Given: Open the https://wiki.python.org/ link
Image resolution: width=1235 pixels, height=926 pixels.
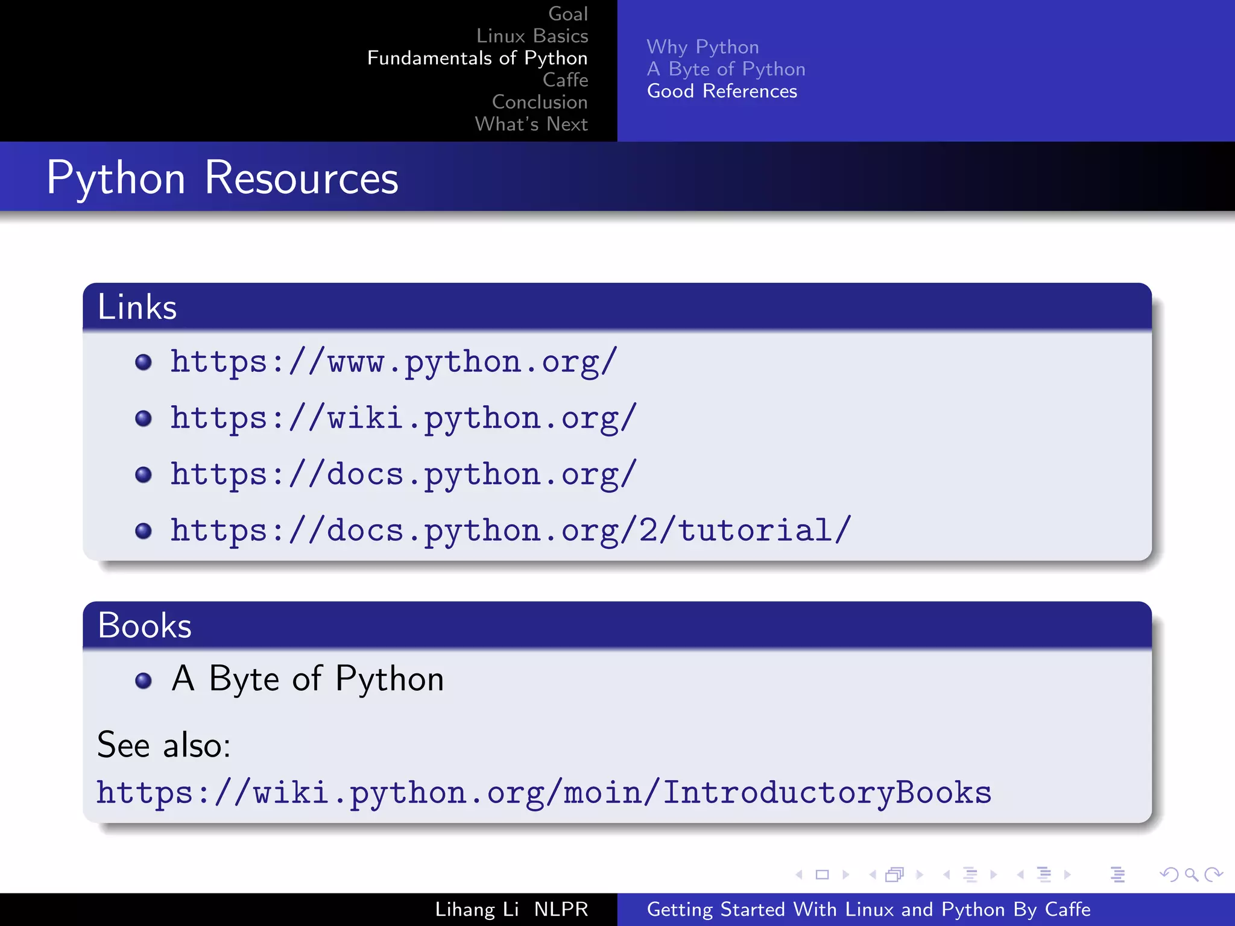Looking at the screenshot, I should click(x=403, y=418).
